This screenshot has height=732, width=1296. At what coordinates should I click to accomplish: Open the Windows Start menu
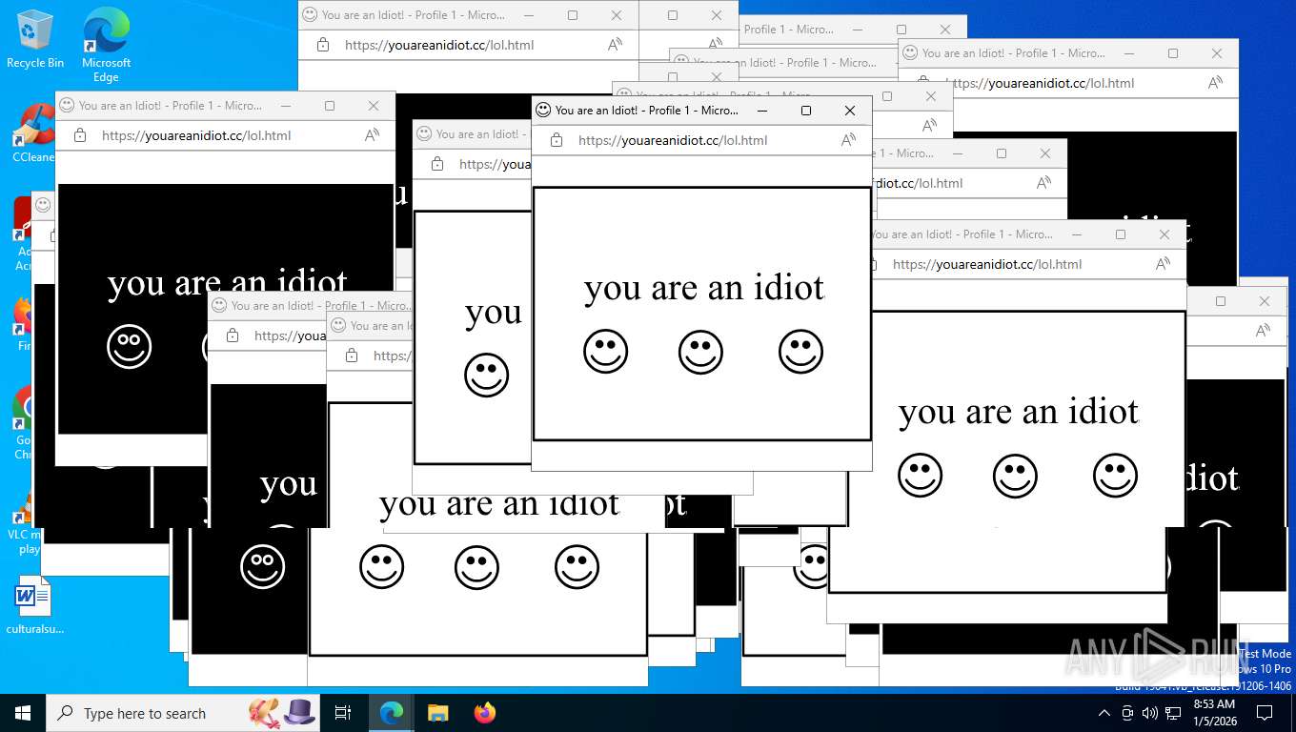(22, 713)
